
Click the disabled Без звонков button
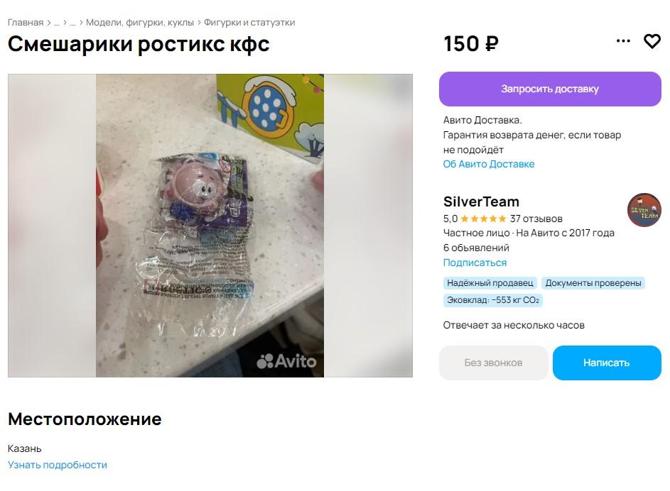coord(494,363)
